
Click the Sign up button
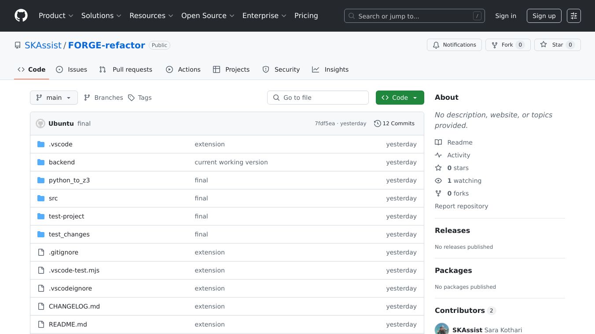pyautogui.click(x=544, y=16)
